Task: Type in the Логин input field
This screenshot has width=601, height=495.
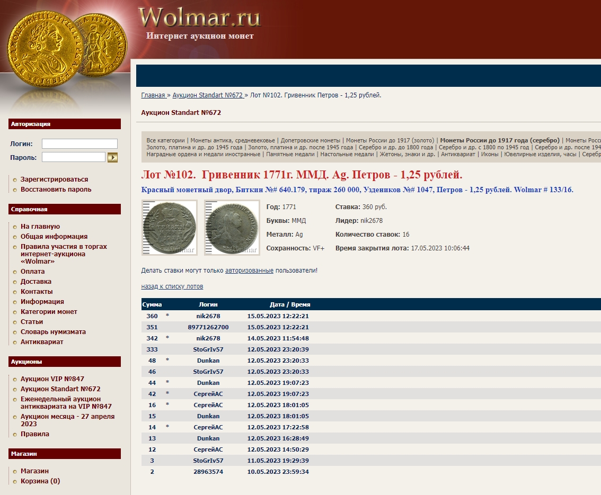Action: [79, 143]
